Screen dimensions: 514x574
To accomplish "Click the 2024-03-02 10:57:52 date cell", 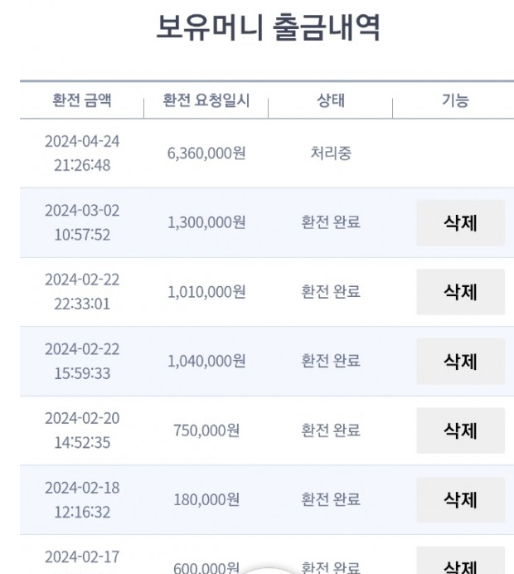I will tap(82, 222).
